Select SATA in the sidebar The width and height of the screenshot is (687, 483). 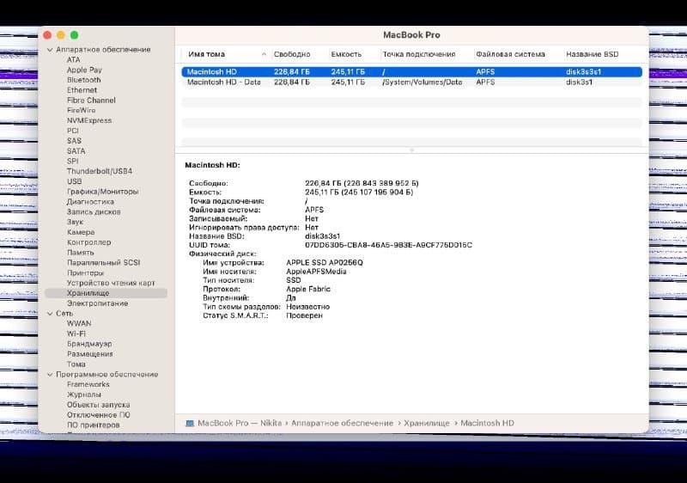[x=76, y=150]
